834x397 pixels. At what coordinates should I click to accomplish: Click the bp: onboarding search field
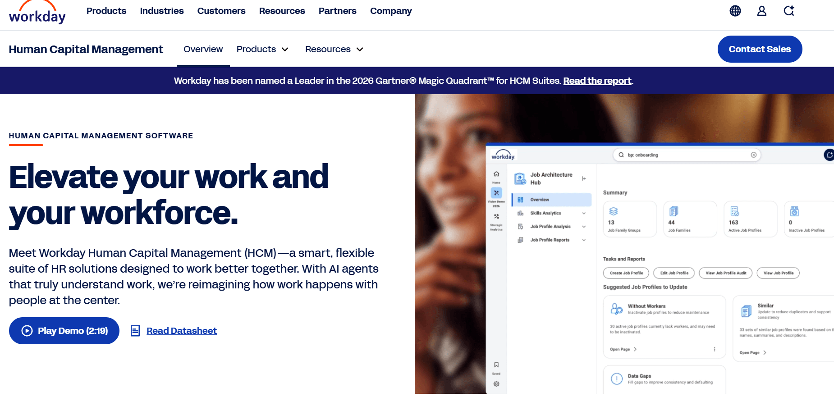687,155
